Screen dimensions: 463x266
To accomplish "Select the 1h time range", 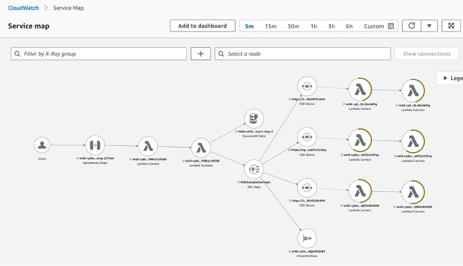I will point(314,26).
